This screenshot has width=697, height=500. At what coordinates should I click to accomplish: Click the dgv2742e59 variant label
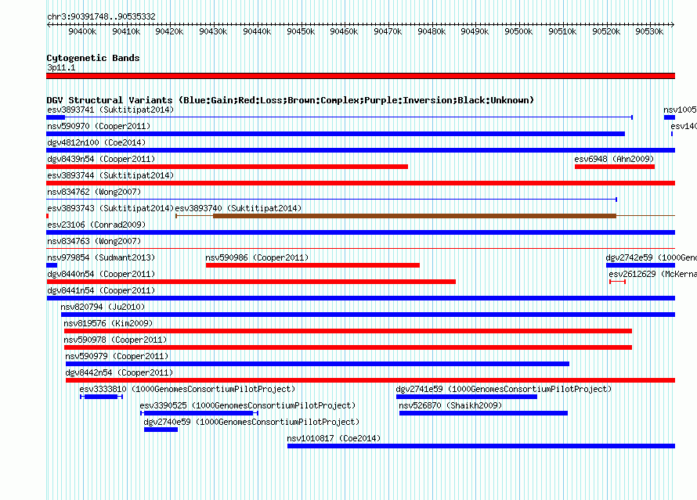(x=652, y=257)
